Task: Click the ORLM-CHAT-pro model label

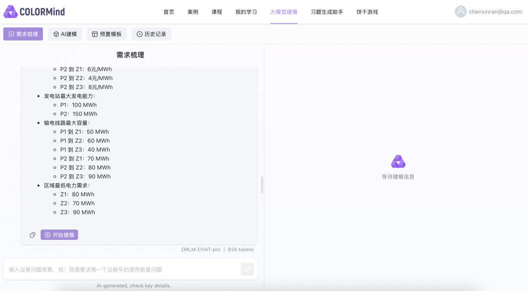Action: point(201,249)
